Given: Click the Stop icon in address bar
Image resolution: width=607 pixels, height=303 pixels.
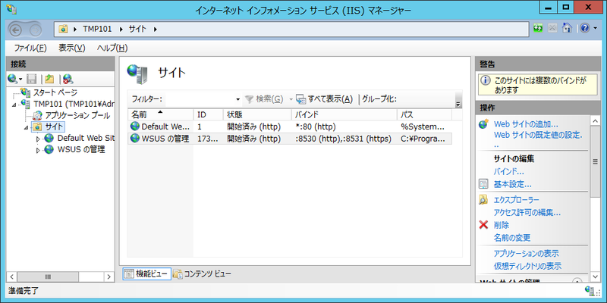Looking at the screenshot, I should [552, 28].
